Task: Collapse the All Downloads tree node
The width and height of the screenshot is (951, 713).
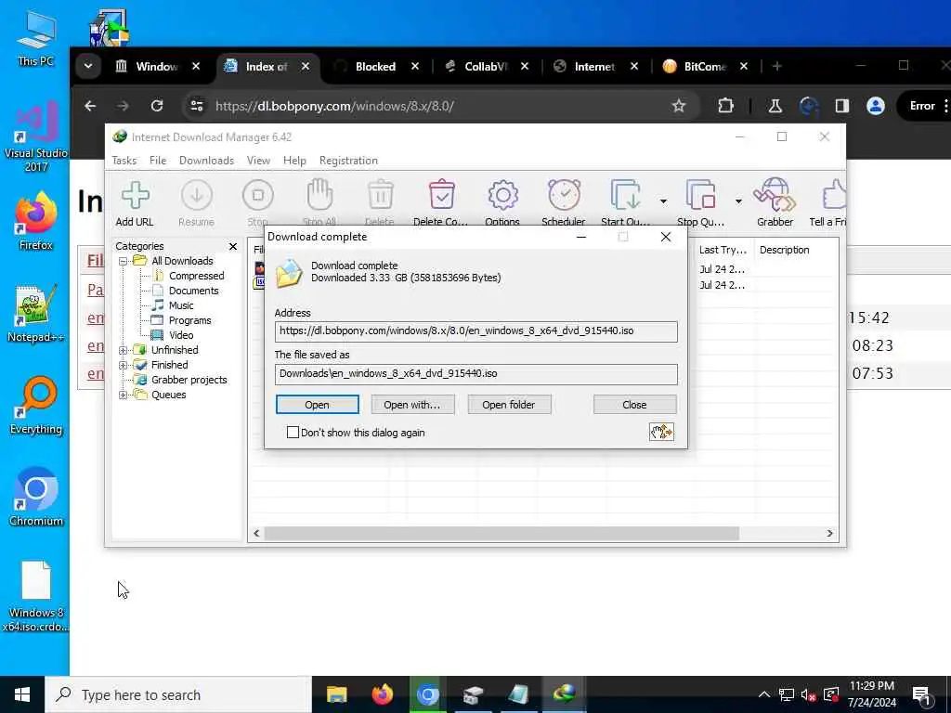Action: pos(124,261)
